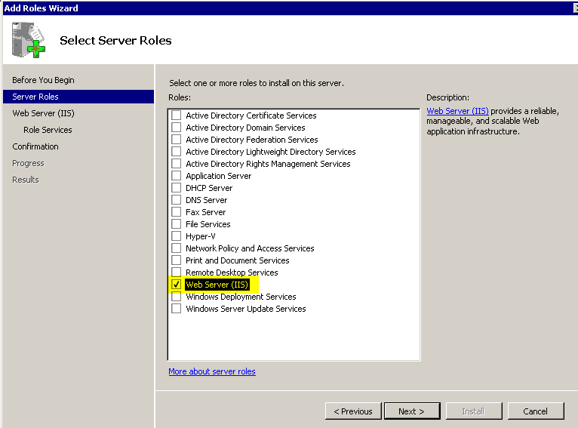This screenshot has height=428, width=578.
Task: Select Server Roles in the sidebar
Action: coord(35,97)
